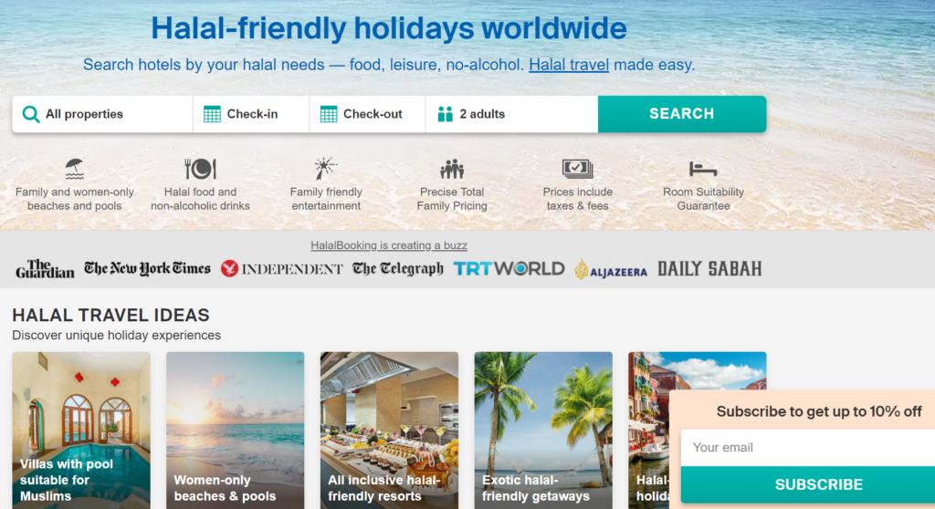Viewport: 935px width, 509px height.
Task: Click the Room Suitability bed icon
Action: (703, 170)
